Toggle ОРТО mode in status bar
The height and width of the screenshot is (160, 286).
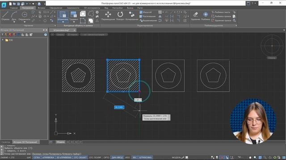[x=106, y=157]
